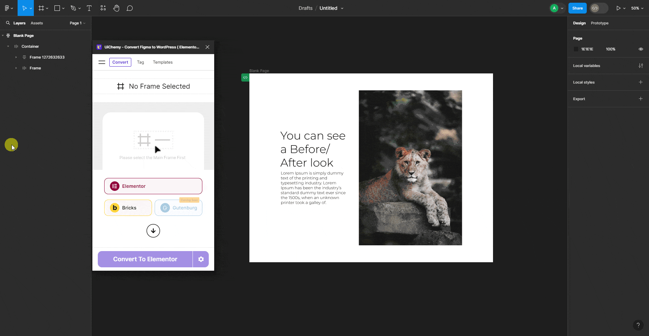Image resolution: width=649 pixels, height=336 pixels.
Task: Select the Bricks conversion option
Action: (128, 207)
